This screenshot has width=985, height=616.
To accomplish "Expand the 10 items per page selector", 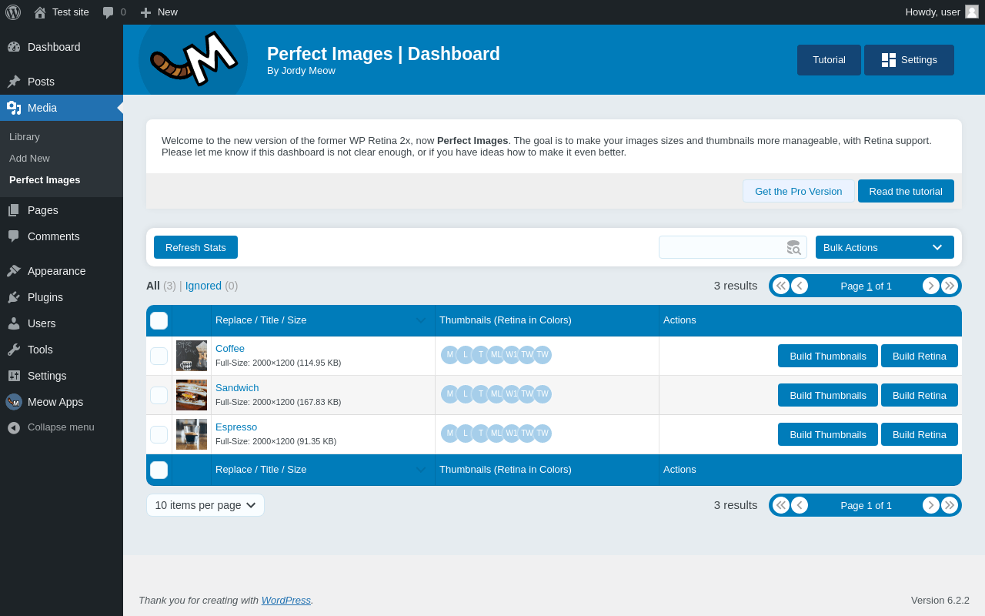I will pos(205,505).
